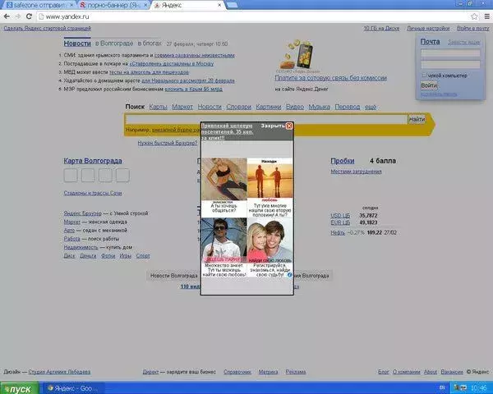Close the safezone tab

click(71, 6)
